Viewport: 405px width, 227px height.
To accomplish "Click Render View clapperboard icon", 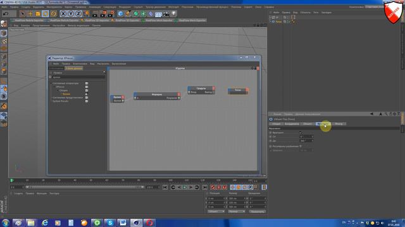I will [96, 14].
